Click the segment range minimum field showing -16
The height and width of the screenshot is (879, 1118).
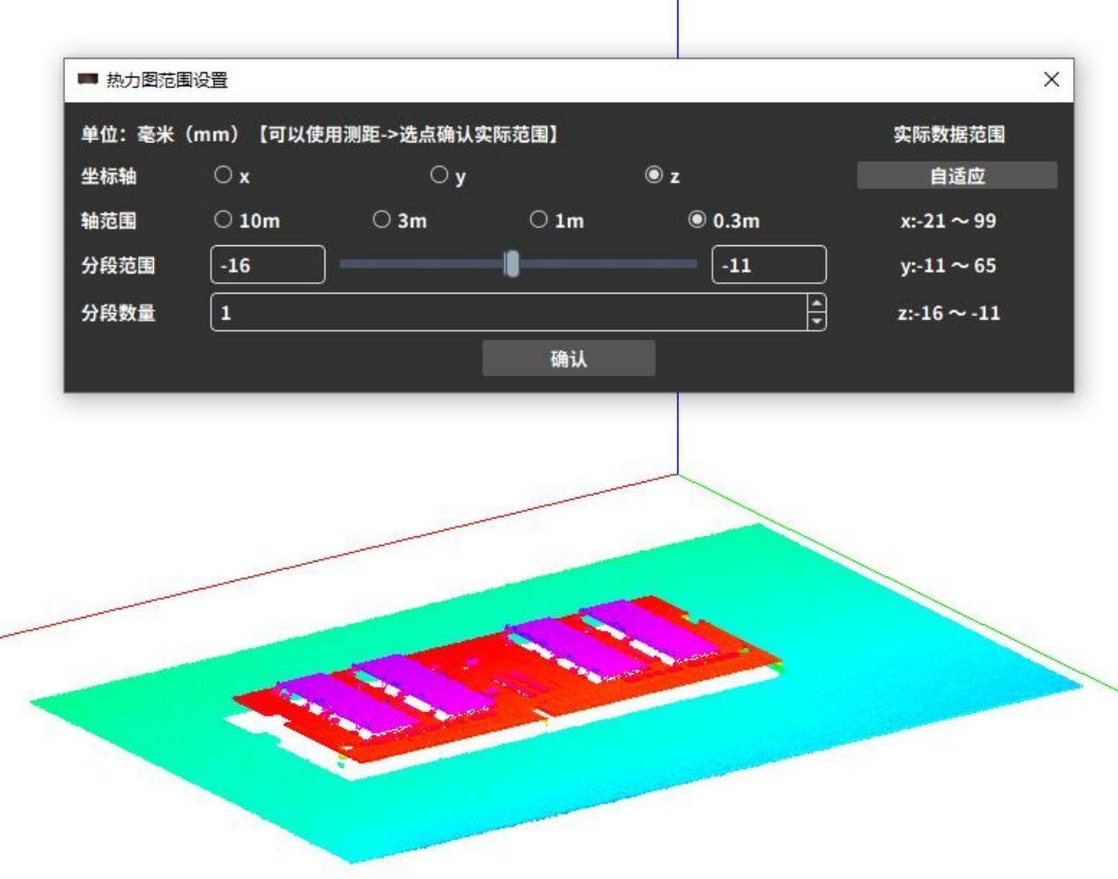point(267,265)
